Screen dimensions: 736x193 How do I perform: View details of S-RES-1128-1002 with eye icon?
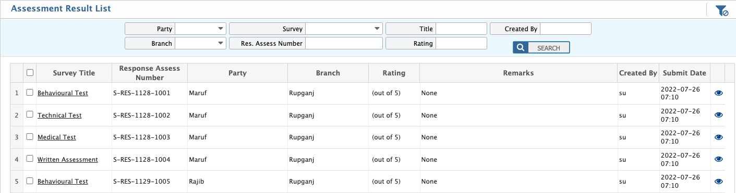(718, 115)
